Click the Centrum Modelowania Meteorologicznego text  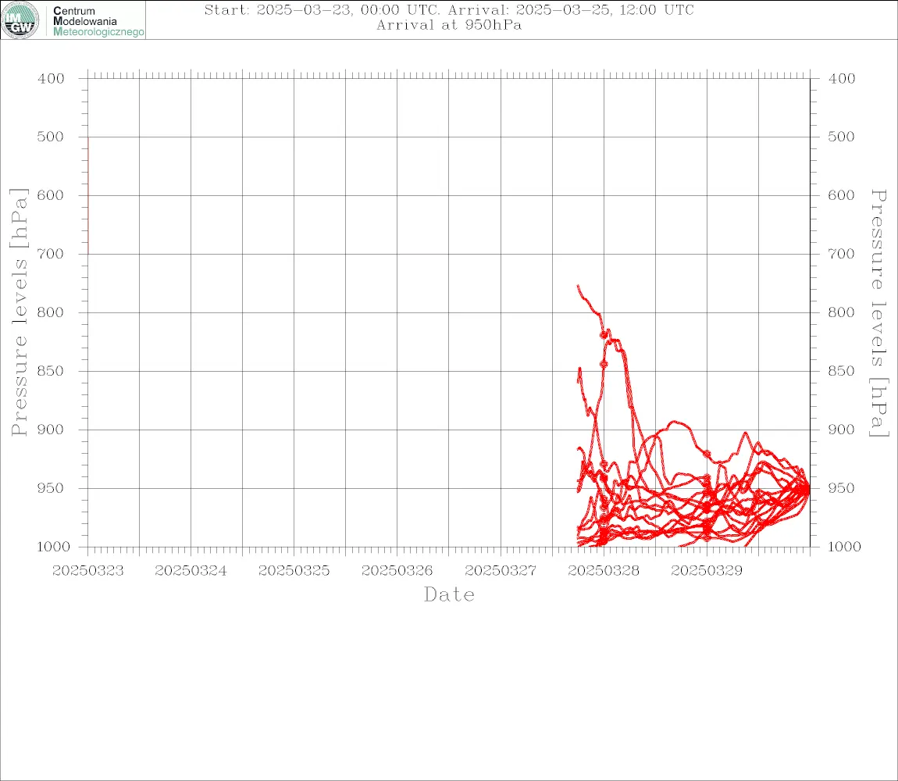pyautogui.click(x=98, y=21)
